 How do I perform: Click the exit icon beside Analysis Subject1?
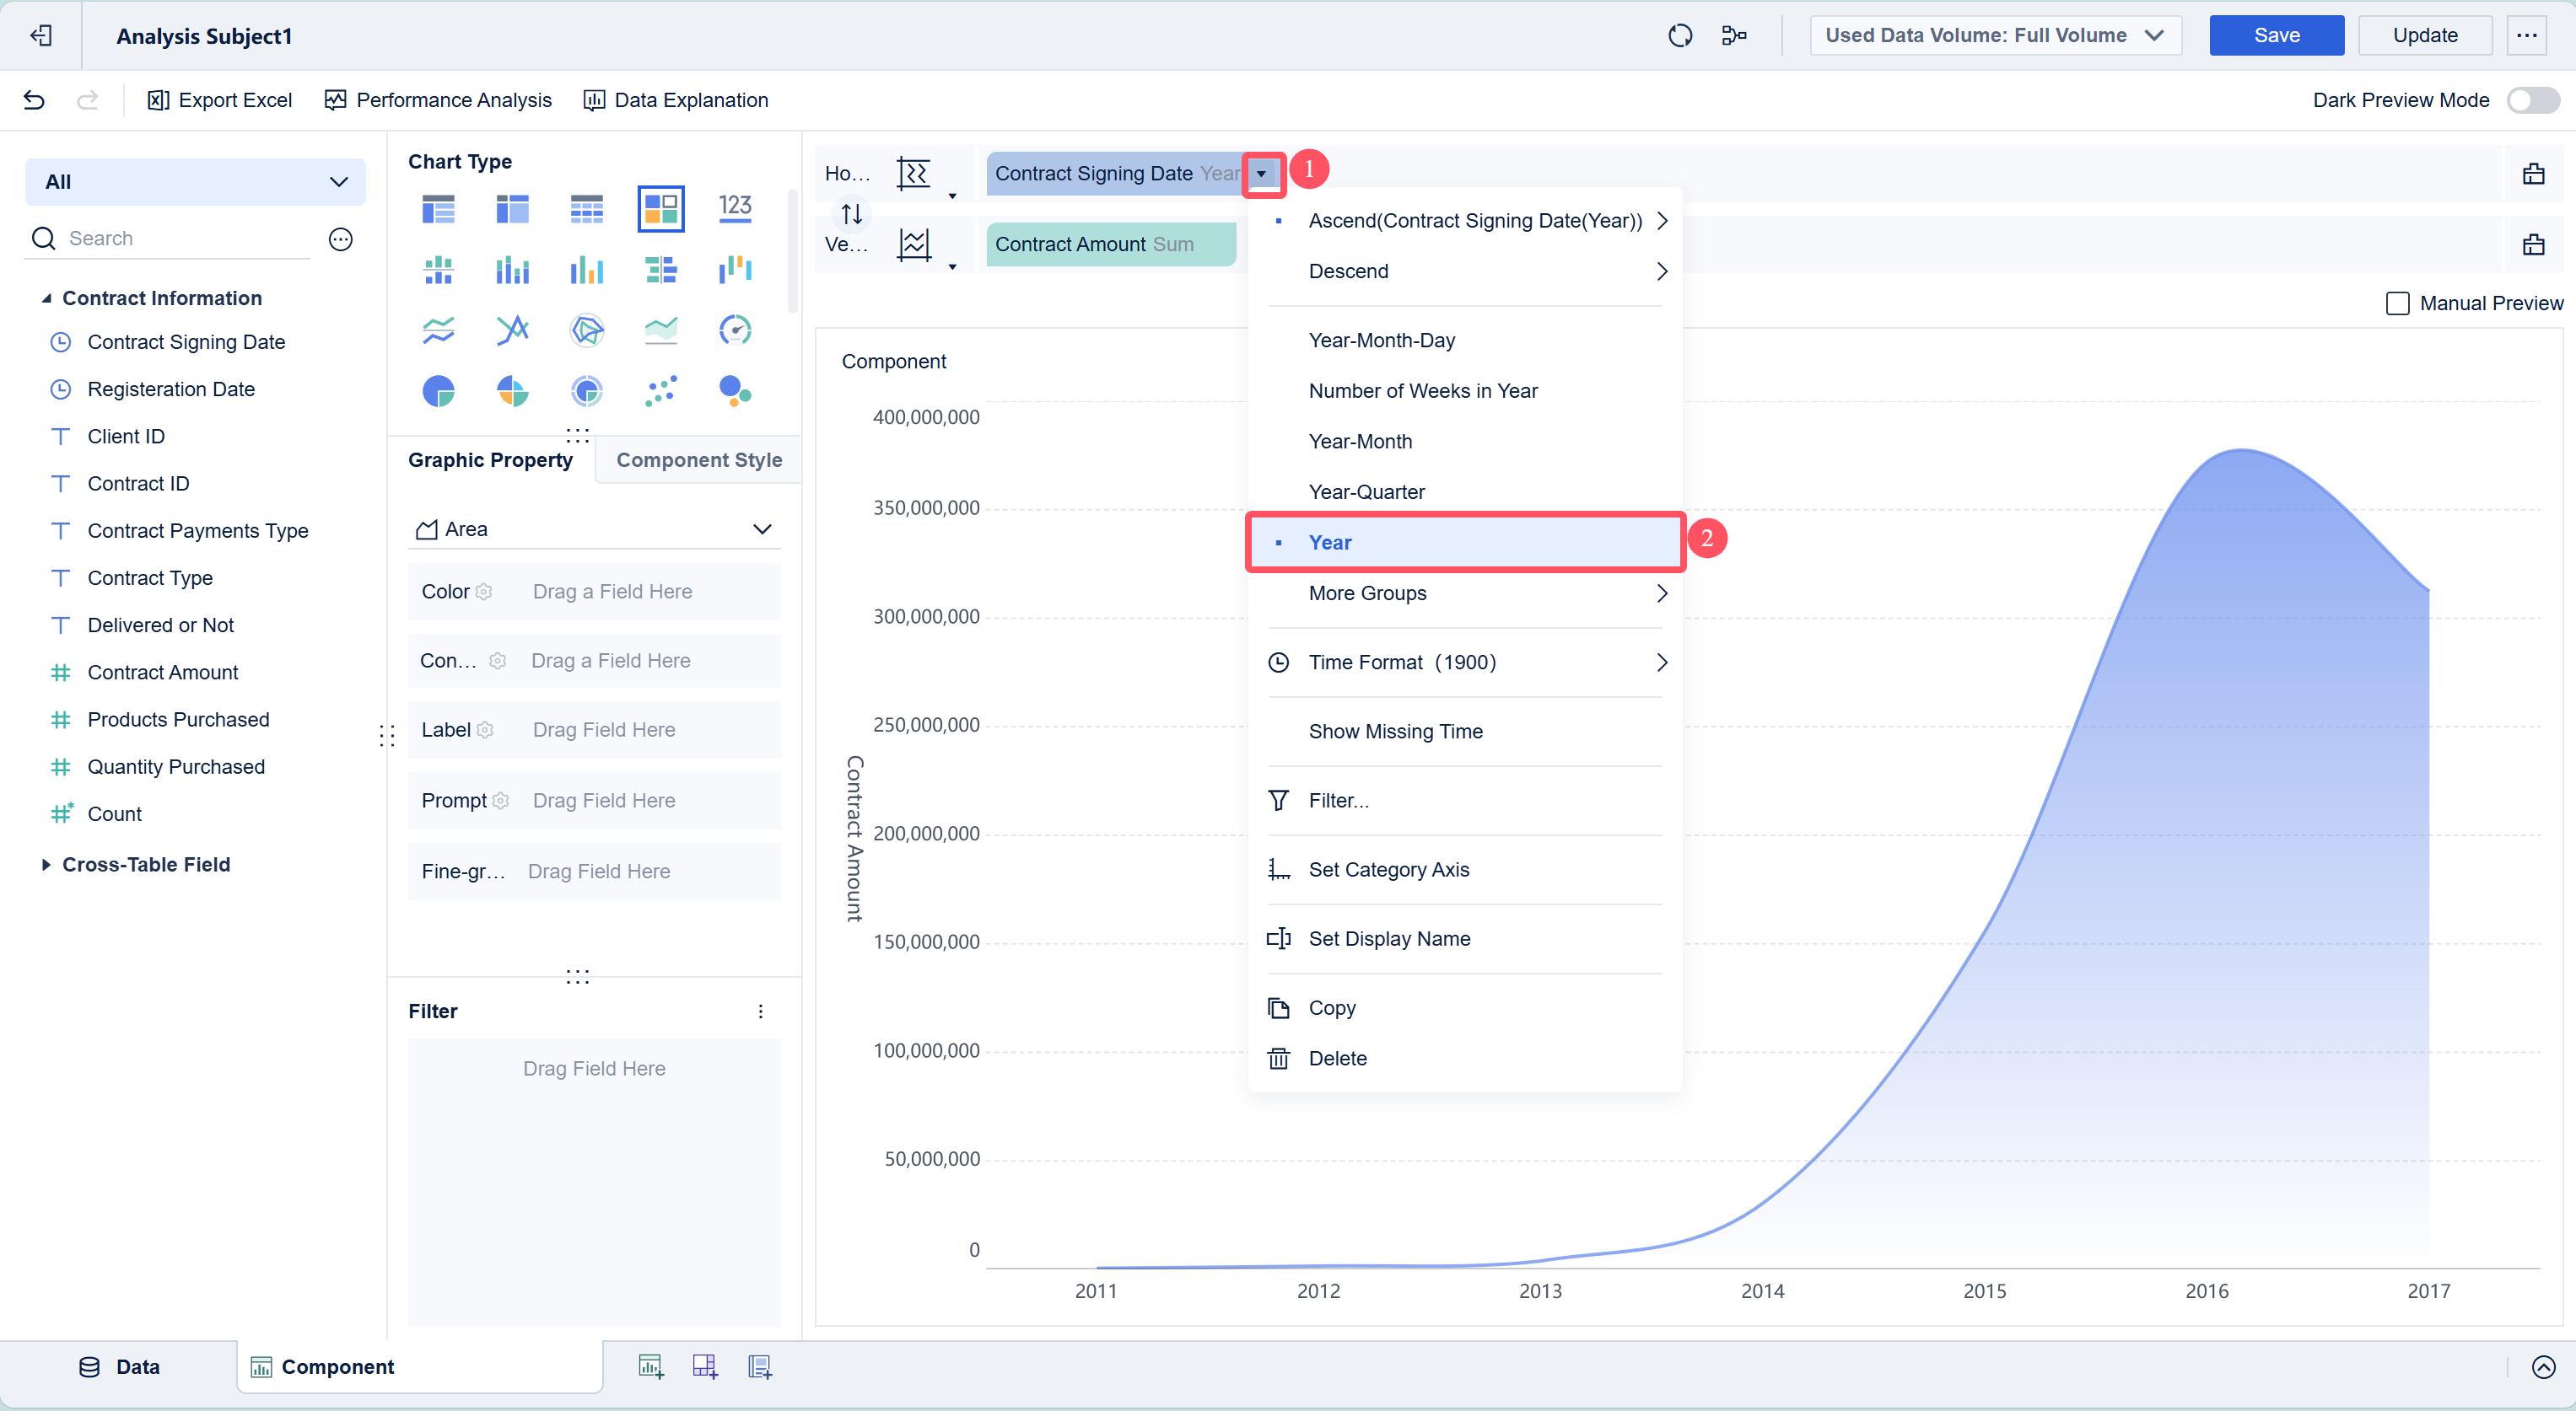pyautogui.click(x=41, y=36)
